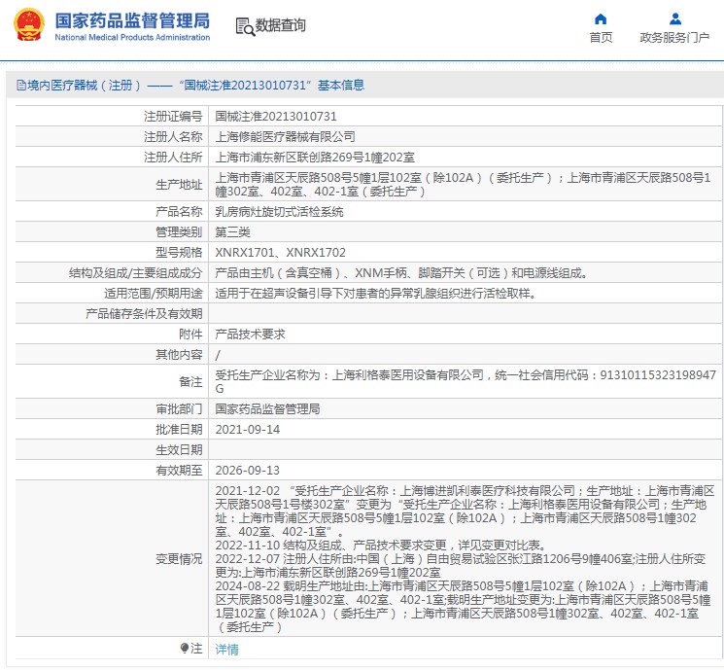
Task: Click expiry date 2026-09-13
Action: (x=247, y=470)
